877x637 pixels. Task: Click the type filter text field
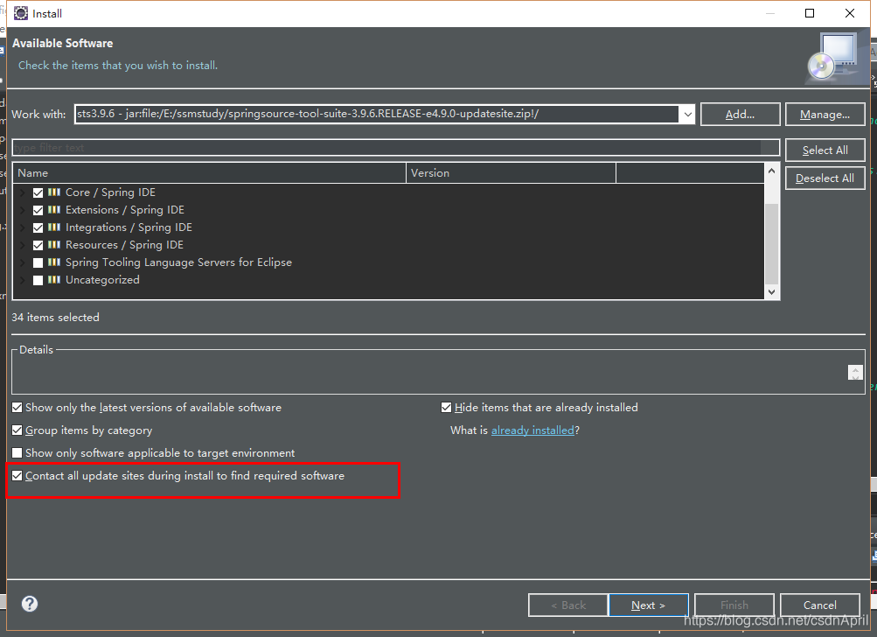[395, 148]
